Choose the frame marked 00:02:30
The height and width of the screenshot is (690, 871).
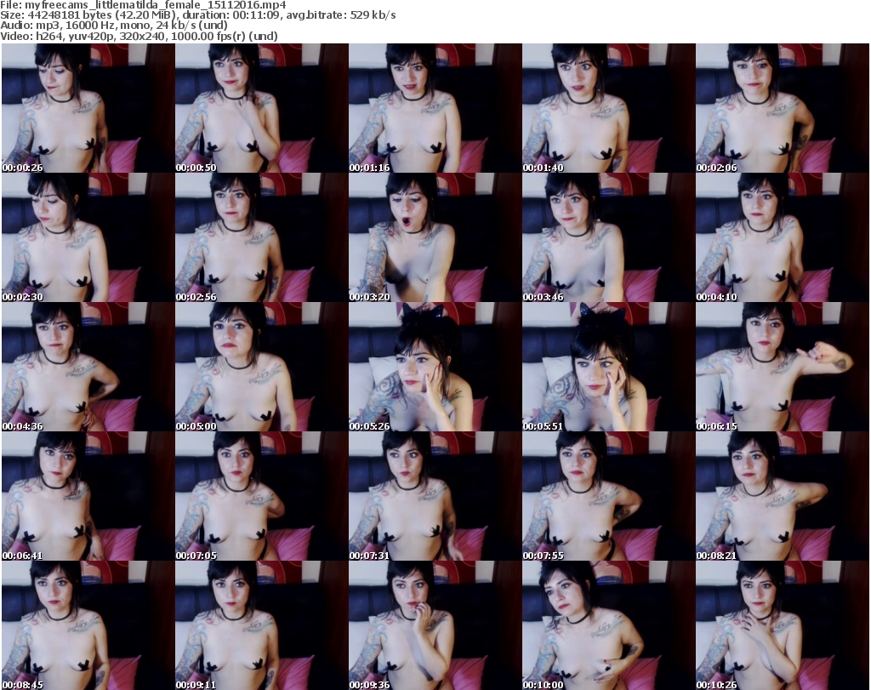click(x=88, y=237)
